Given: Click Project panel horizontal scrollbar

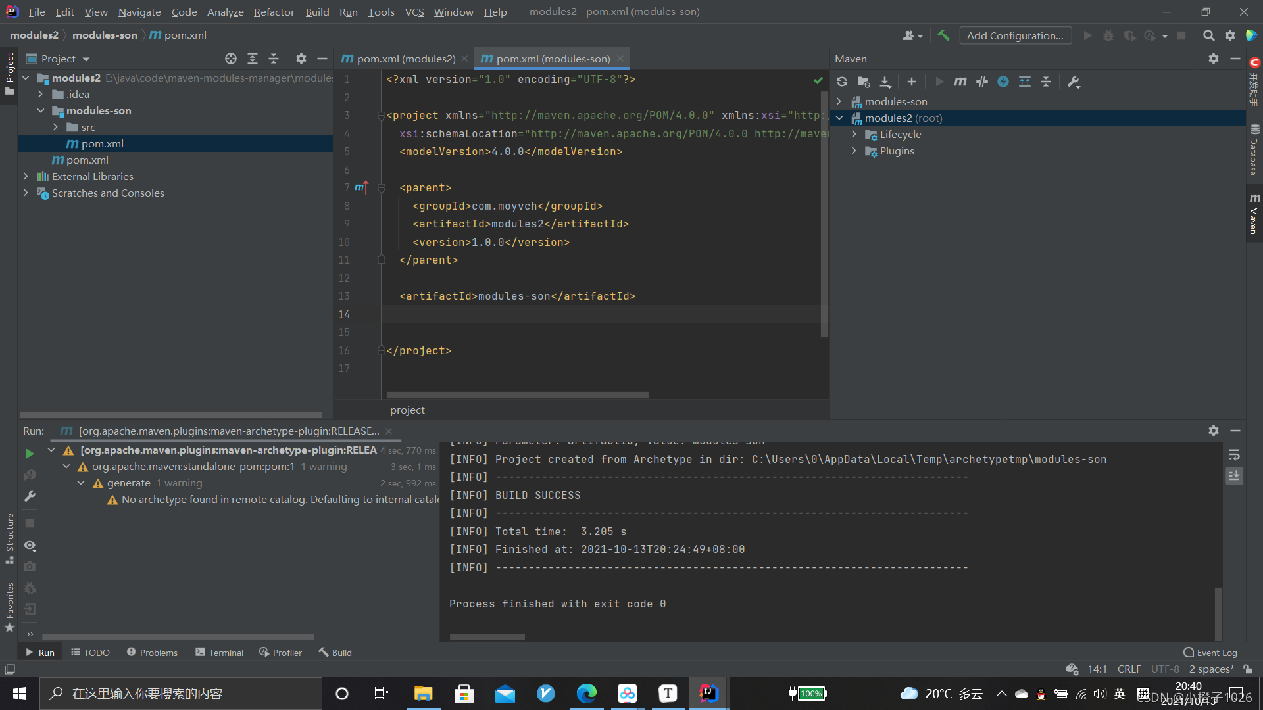Looking at the screenshot, I should tap(171, 415).
